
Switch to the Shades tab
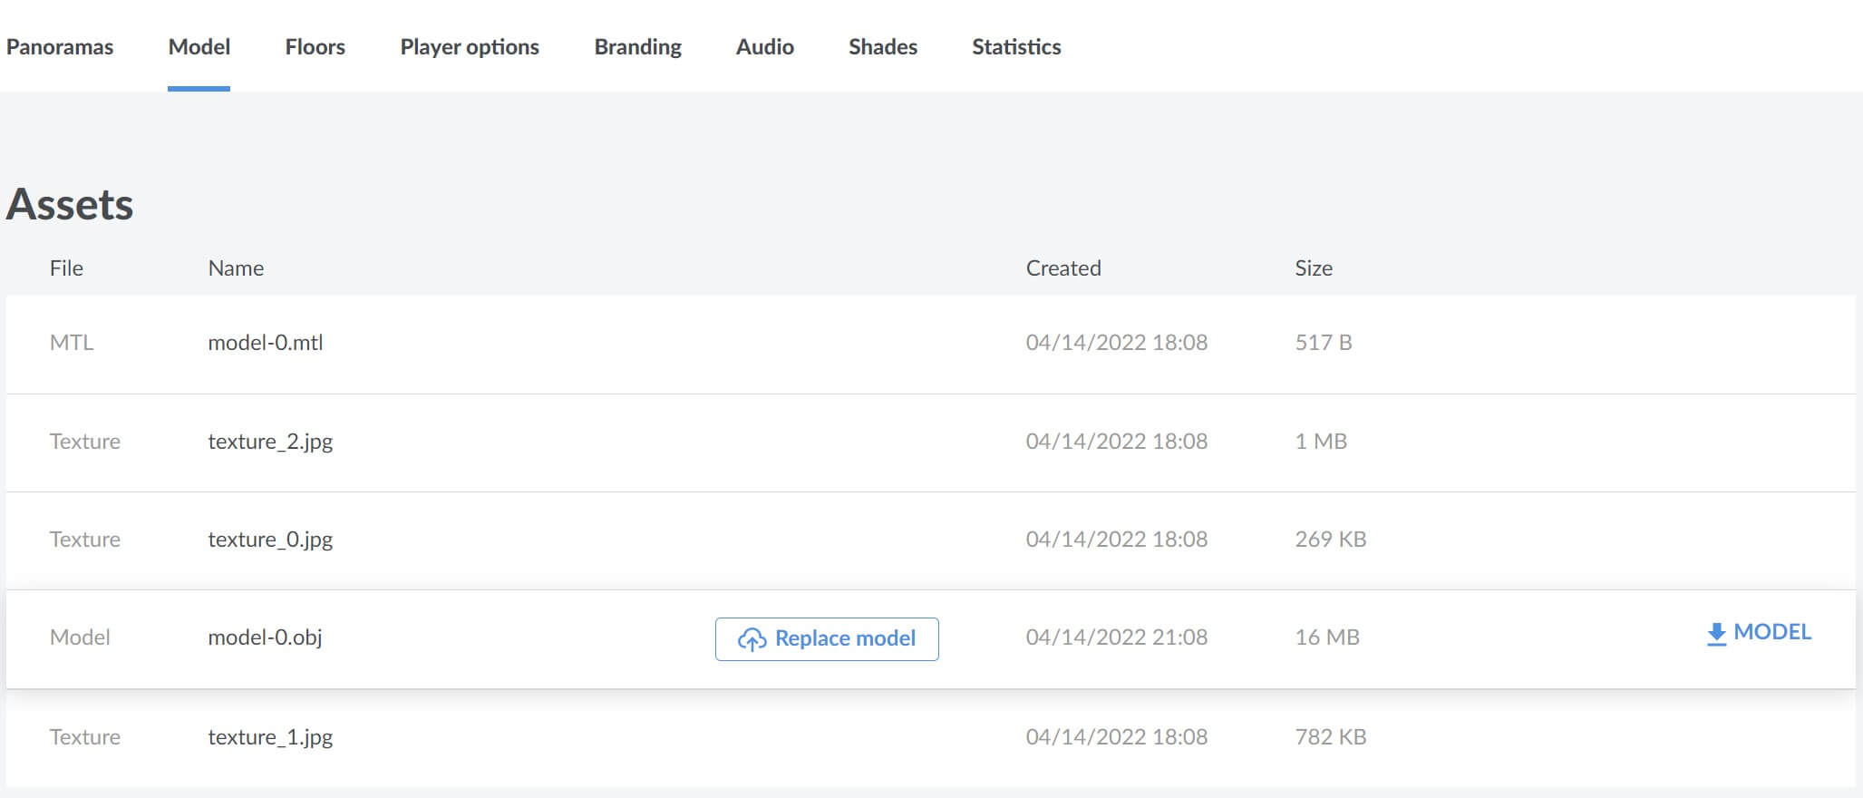(x=883, y=47)
